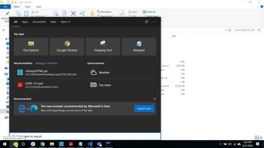Dismiss the Recommended Edge banner
Viewport: 264px width, 148px height.
154,99
